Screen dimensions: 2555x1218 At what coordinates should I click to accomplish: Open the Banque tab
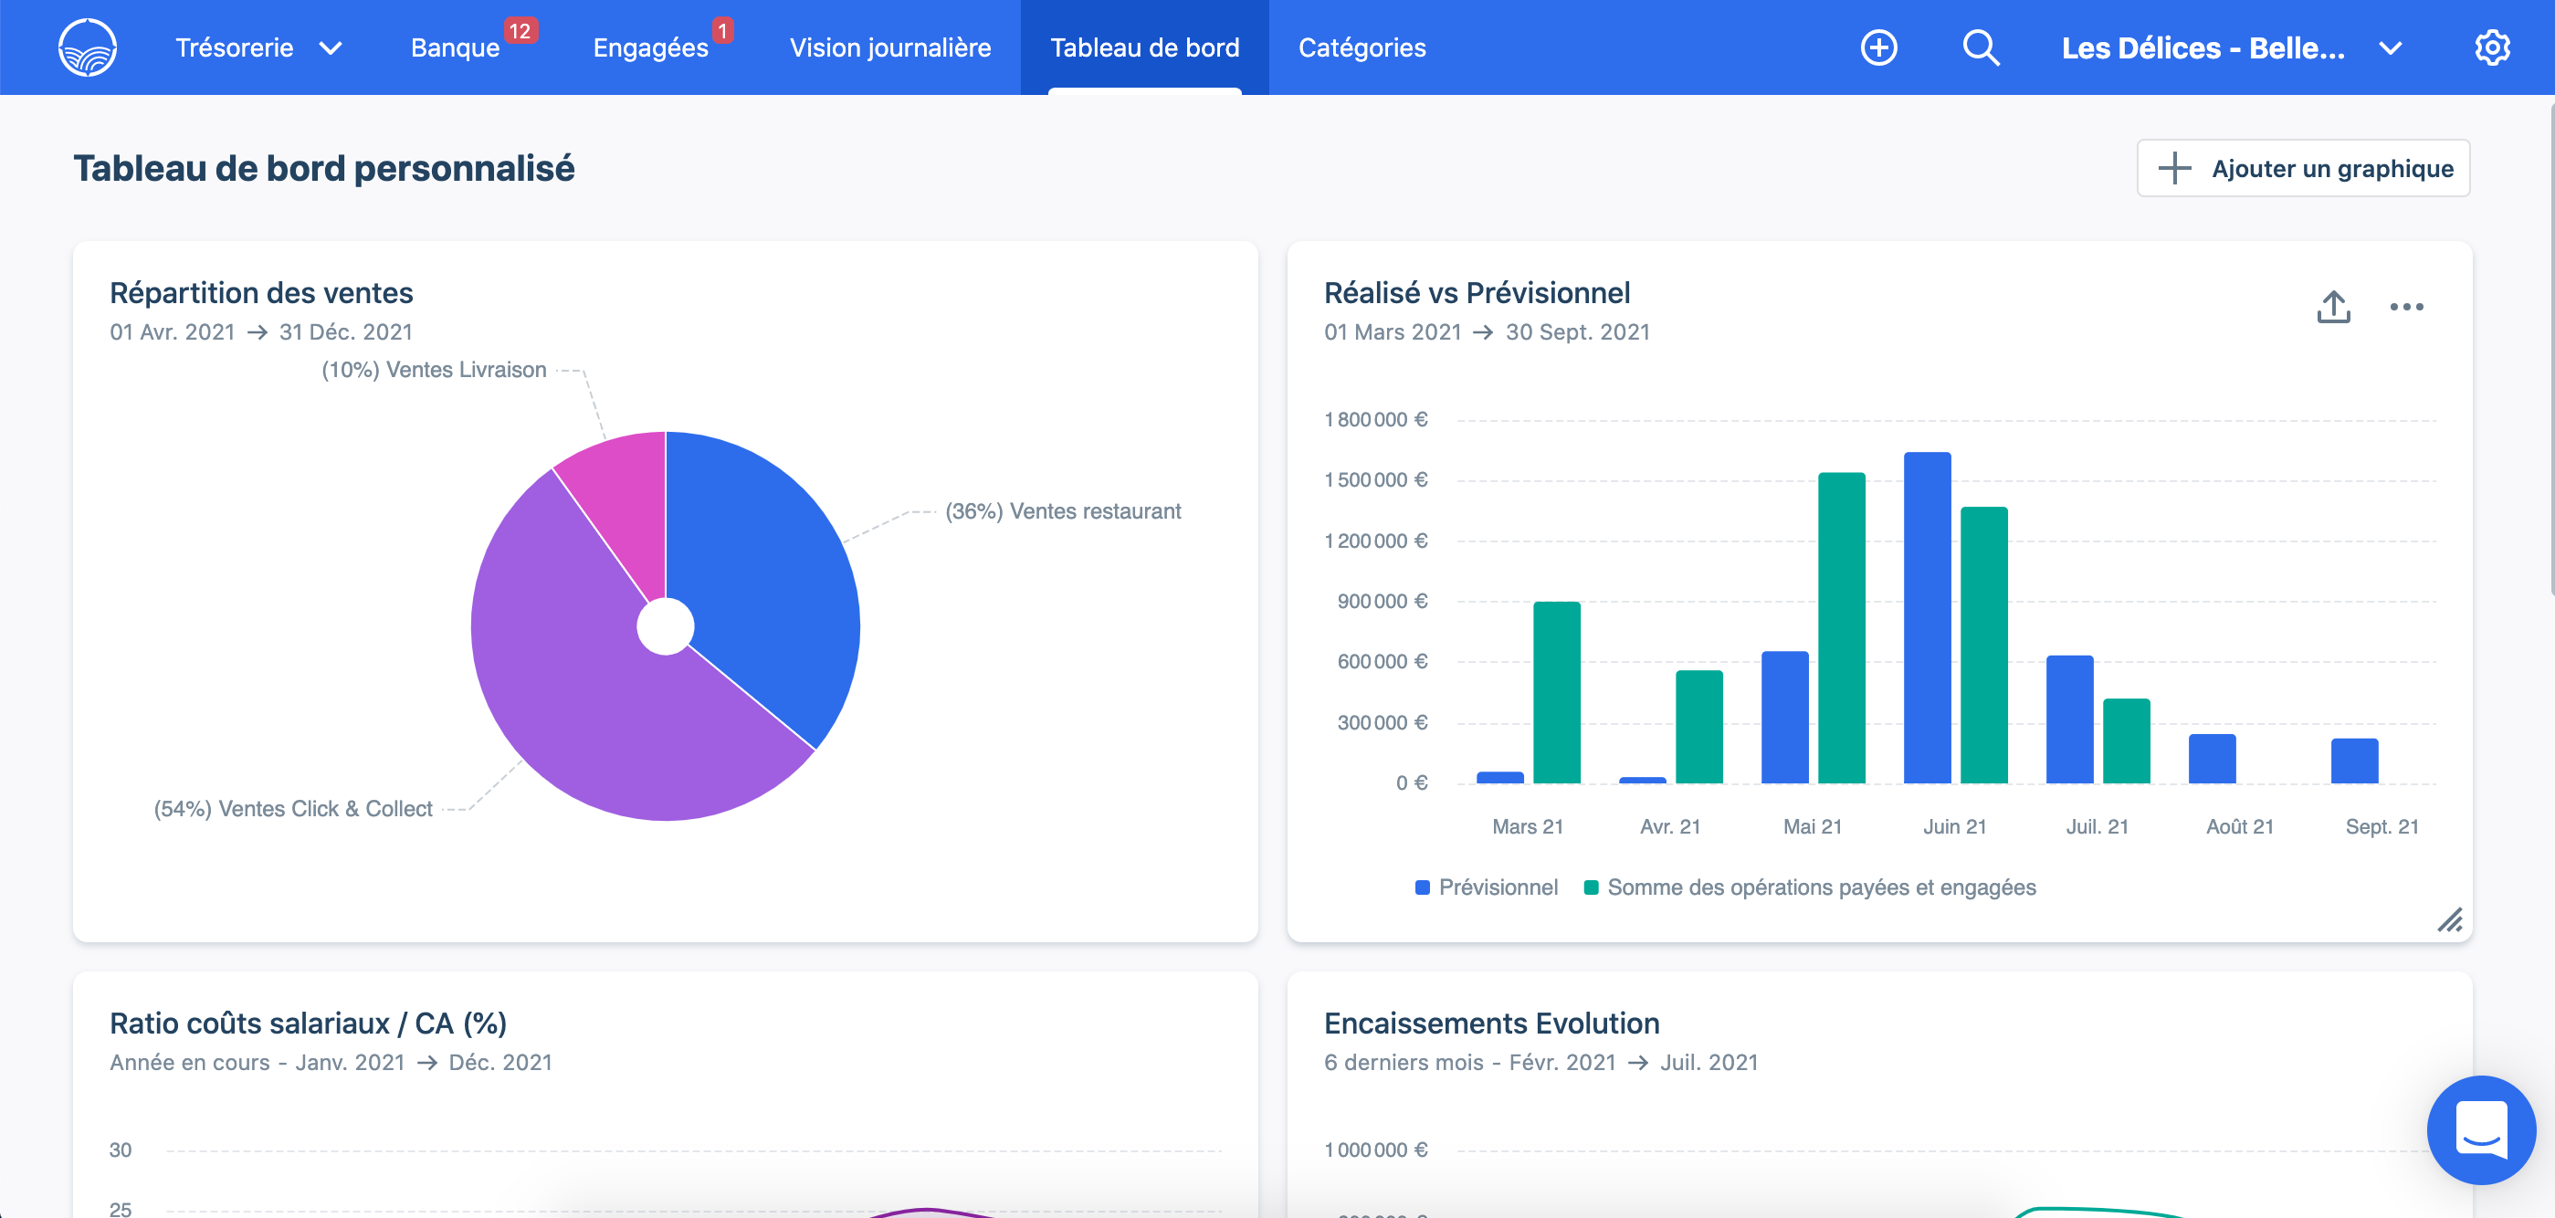tap(456, 47)
